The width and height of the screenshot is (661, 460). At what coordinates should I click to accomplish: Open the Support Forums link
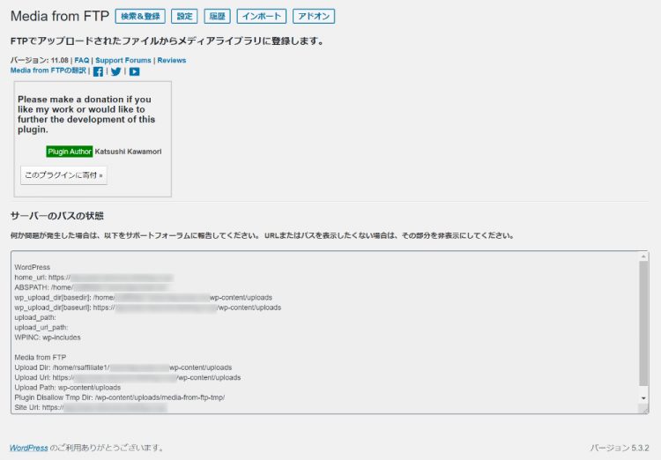123,60
